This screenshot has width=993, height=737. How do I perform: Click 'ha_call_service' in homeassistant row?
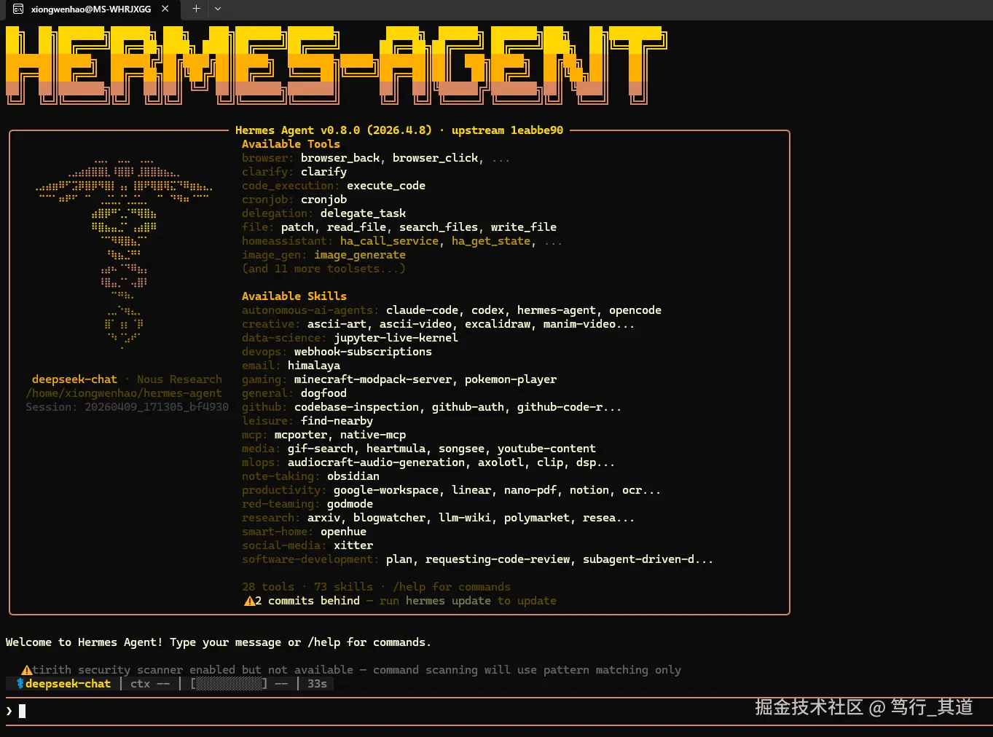(x=389, y=241)
